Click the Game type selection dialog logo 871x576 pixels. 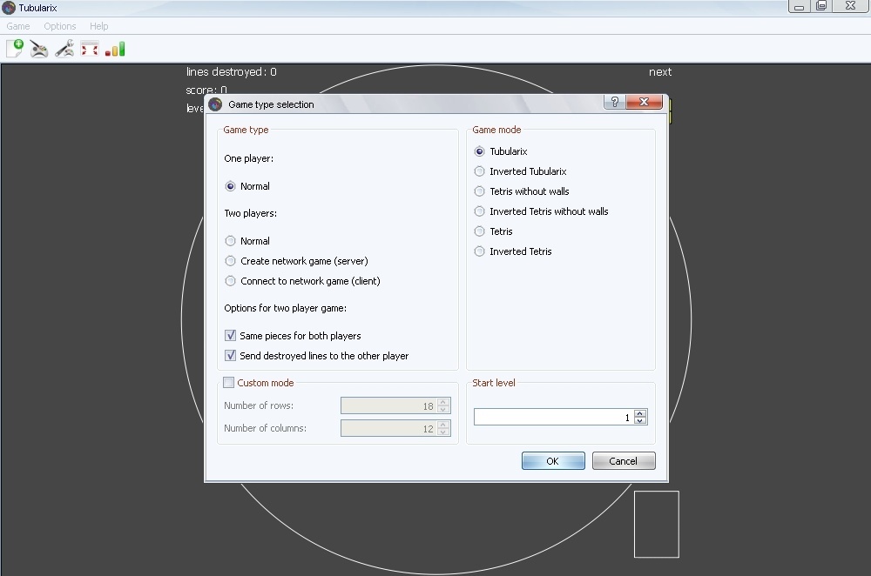(x=215, y=104)
